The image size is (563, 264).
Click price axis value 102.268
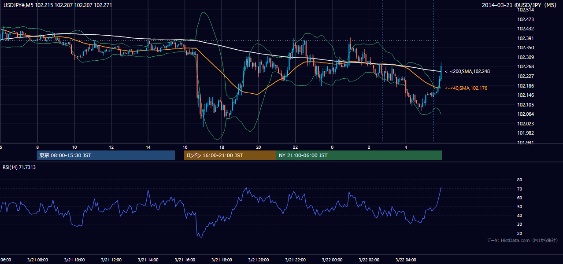pos(525,66)
